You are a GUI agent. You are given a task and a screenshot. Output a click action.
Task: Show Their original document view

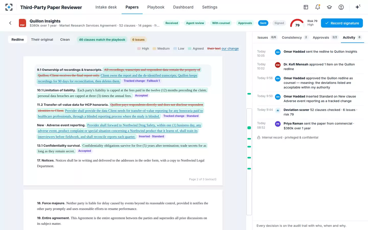pyautogui.click(x=42, y=40)
